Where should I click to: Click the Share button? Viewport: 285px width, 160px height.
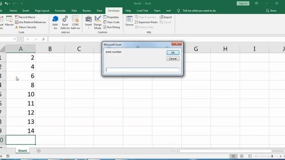(271, 11)
